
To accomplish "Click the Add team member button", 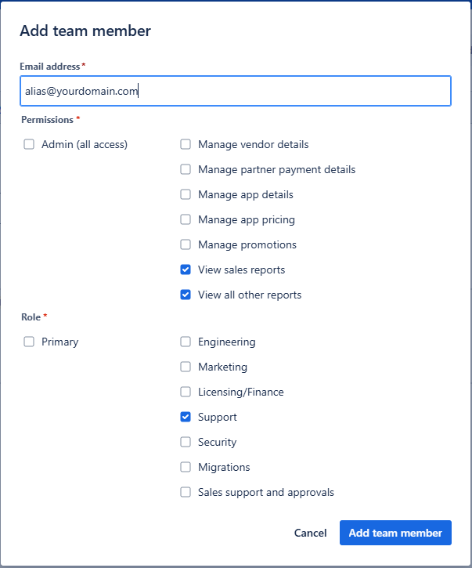I will 395,533.
